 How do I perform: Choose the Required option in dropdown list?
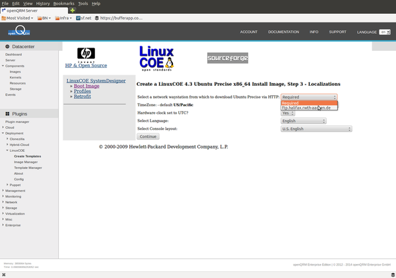309,103
